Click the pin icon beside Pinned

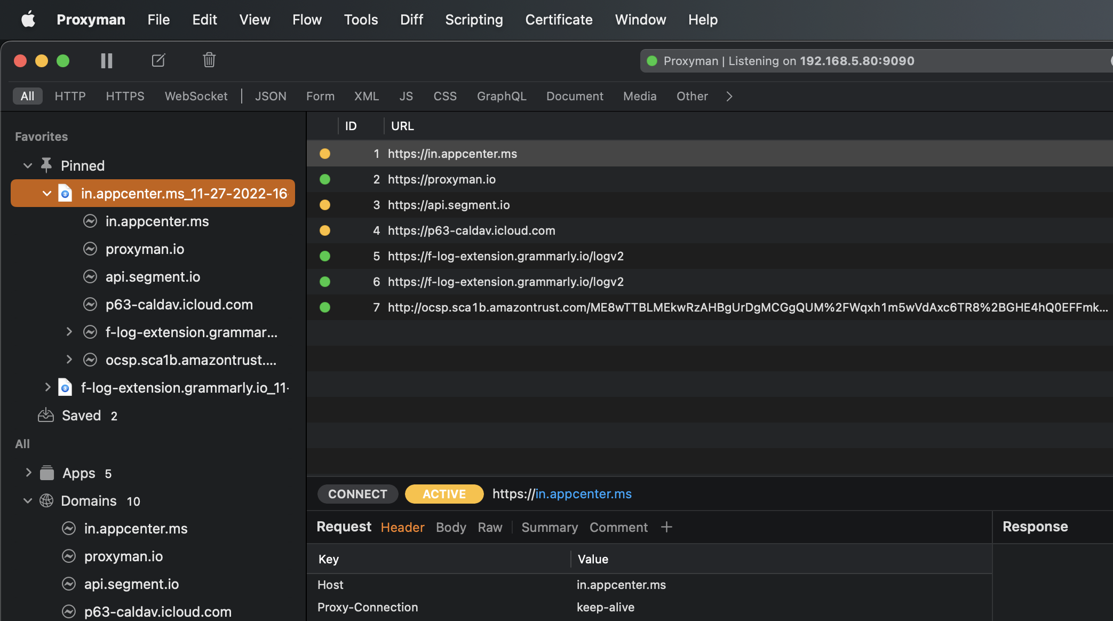click(46, 165)
